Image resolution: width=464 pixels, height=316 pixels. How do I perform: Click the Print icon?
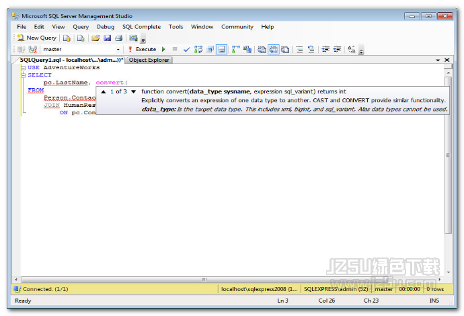pos(118,38)
